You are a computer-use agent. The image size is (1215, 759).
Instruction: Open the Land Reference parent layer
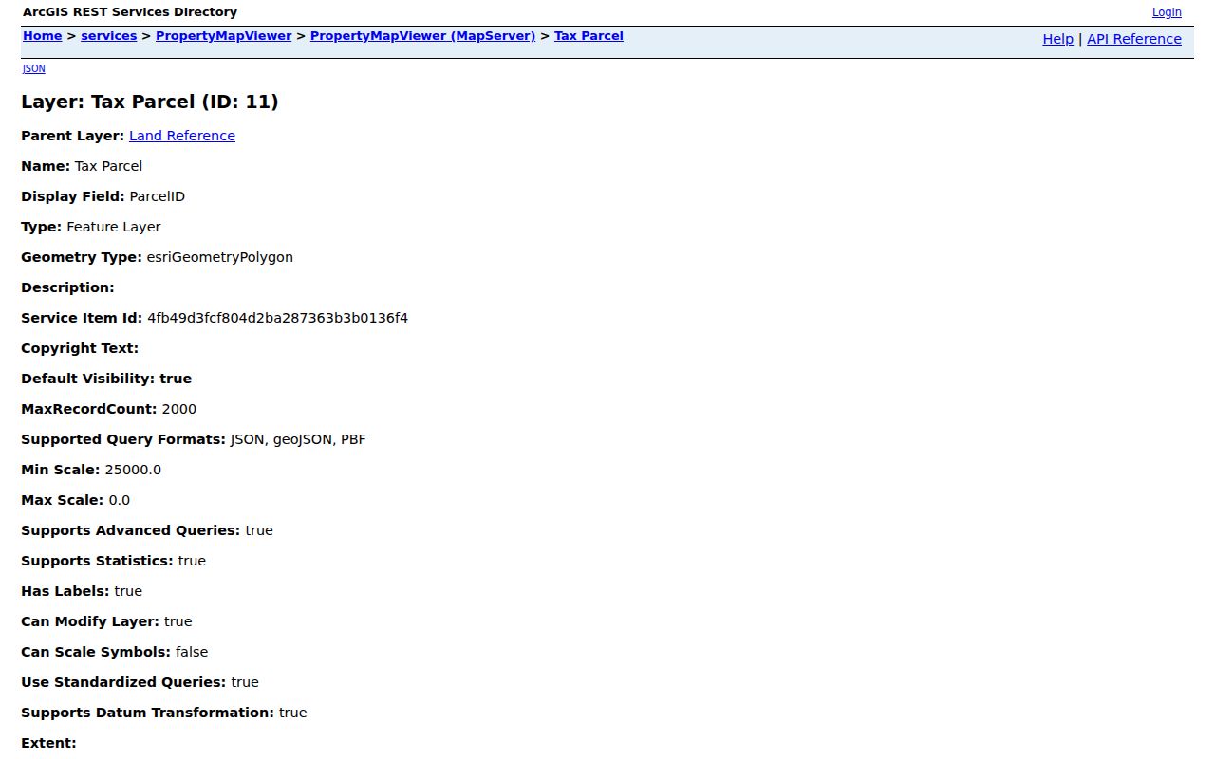pos(182,136)
